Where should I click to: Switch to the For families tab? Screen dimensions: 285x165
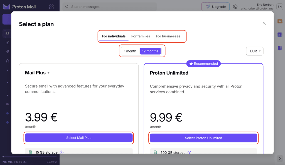(x=141, y=36)
